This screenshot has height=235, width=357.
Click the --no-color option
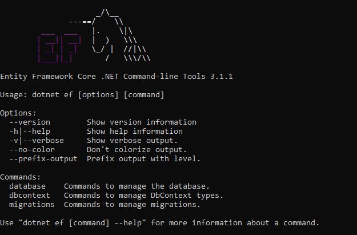pos(32,150)
